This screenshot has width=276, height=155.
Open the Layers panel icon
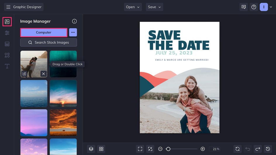91,149
